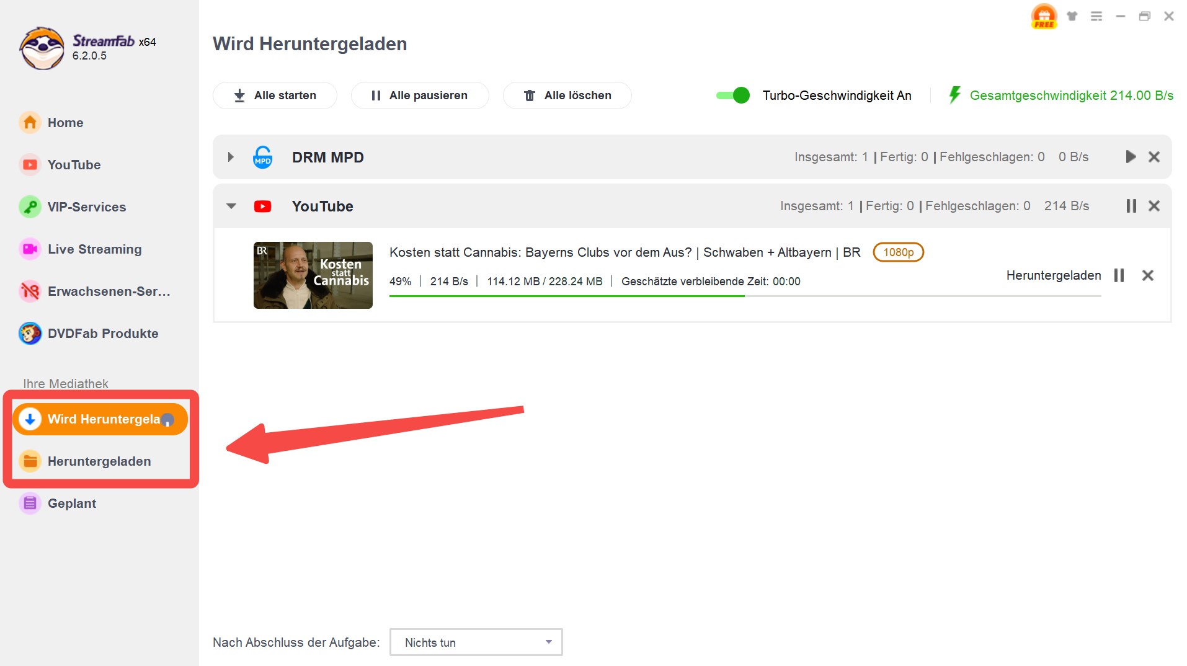Click the Heruntergeladen status label in row
The image size is (1187, 666).
tap(1054, 275)
